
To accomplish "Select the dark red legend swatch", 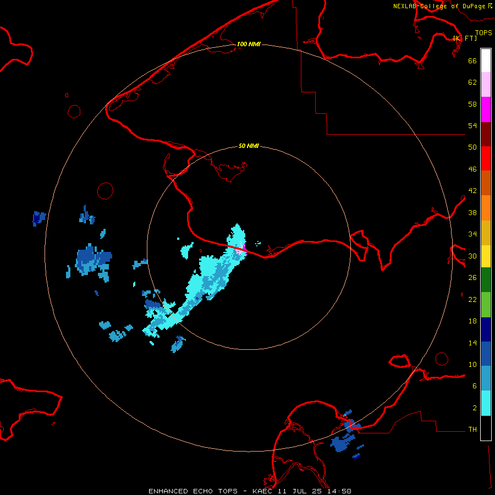I will click(486, 134).
